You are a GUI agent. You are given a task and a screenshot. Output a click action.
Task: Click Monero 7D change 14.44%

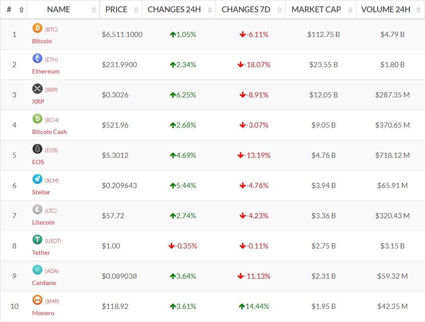point(254,306)
